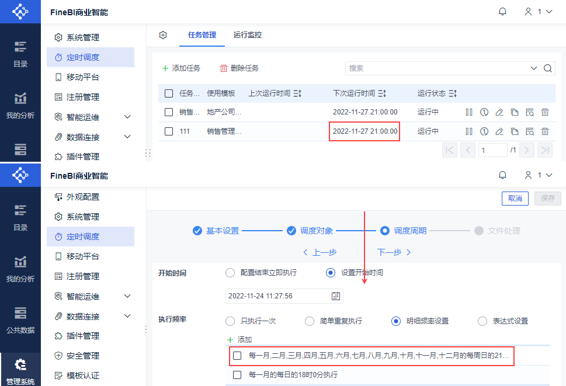Screen dimensions: 566x386
Task: Go back with 上一步 link
Action: (320, 252)
